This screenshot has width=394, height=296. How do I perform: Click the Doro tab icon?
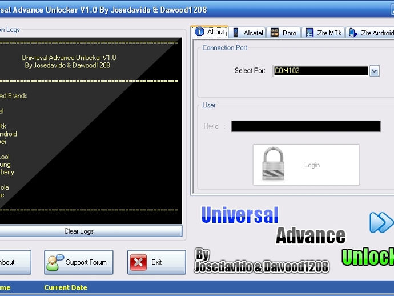tap(275, 33)
